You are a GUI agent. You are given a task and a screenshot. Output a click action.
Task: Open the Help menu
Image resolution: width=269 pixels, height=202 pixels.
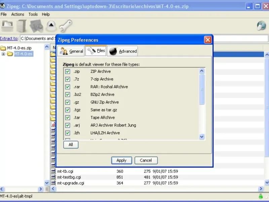tap(46, 14)
